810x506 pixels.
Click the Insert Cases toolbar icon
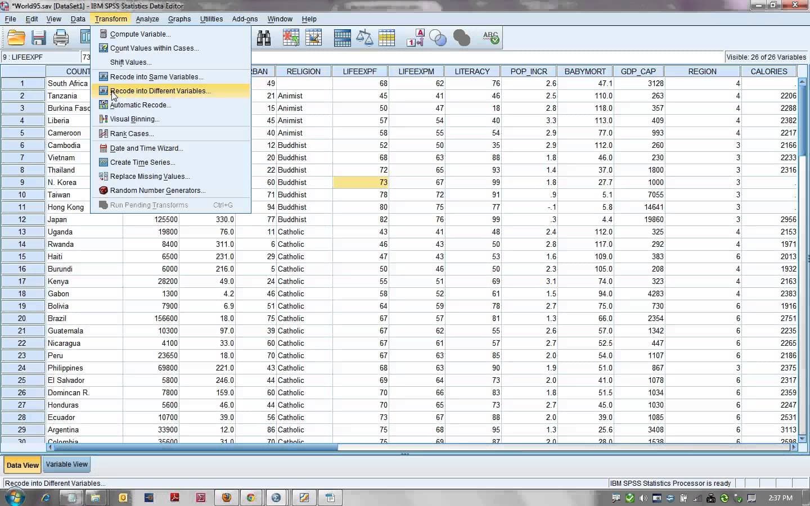point(291,38)
